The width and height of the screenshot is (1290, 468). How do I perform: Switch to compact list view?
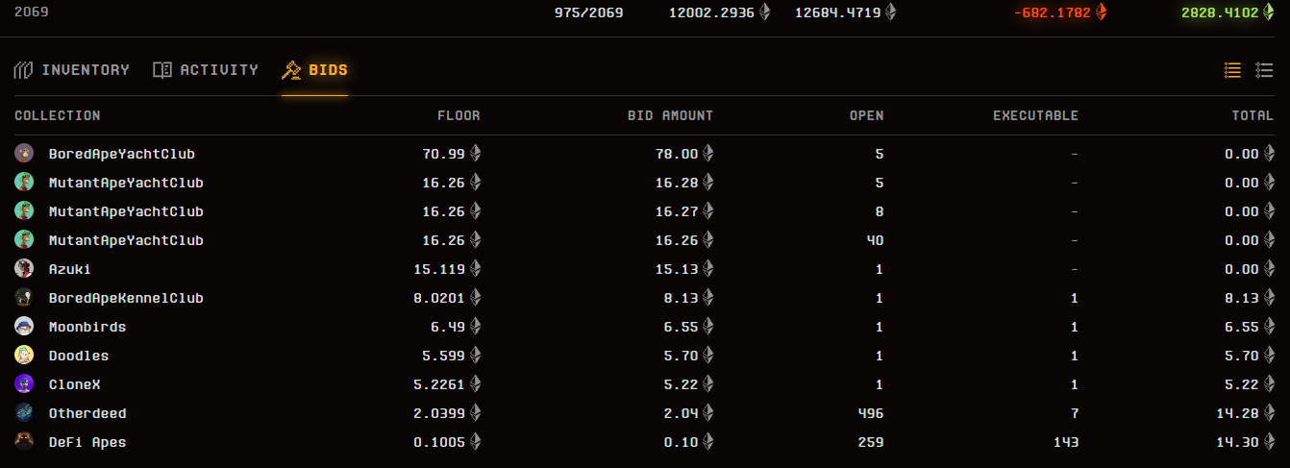[1232, 70]
